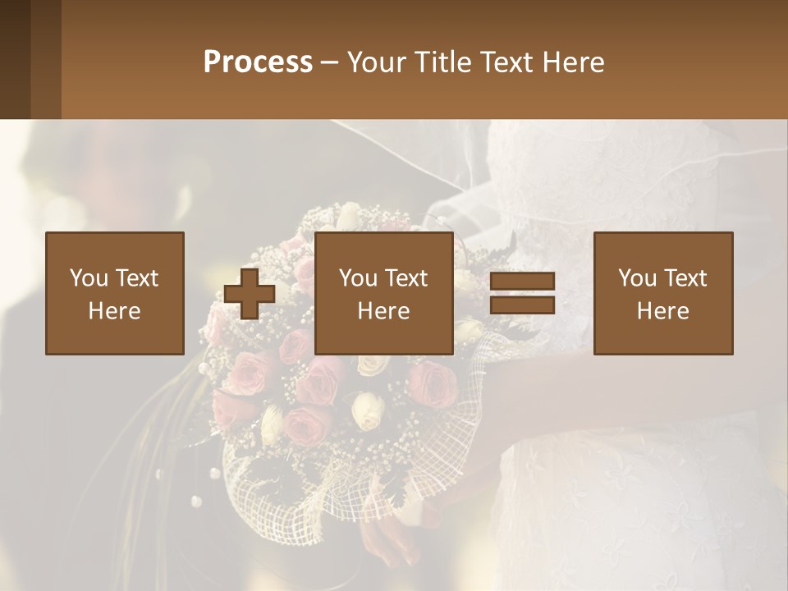The width and height of the screenshot is (788, 591).
Task: Click the text 'Here' in left box
Action: [114, 311]
